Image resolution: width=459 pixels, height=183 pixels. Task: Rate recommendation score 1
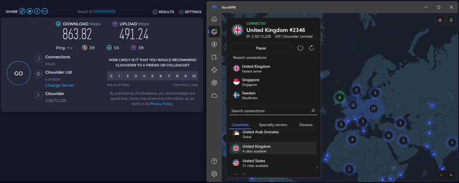tap(119, 76)
